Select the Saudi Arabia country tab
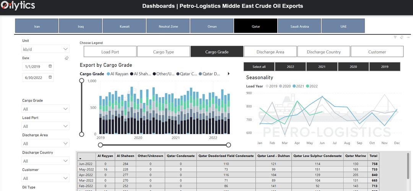Viewport: 413px width, 191px height. pos(299,26)
